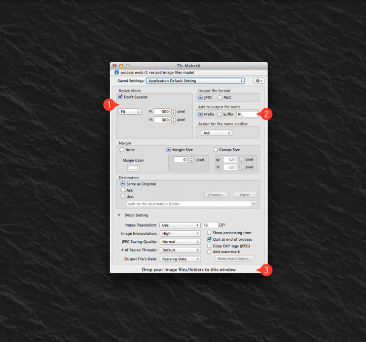Enable the Add watermark checkbox
Screen dimensions: 366x342
coord(209,251)
